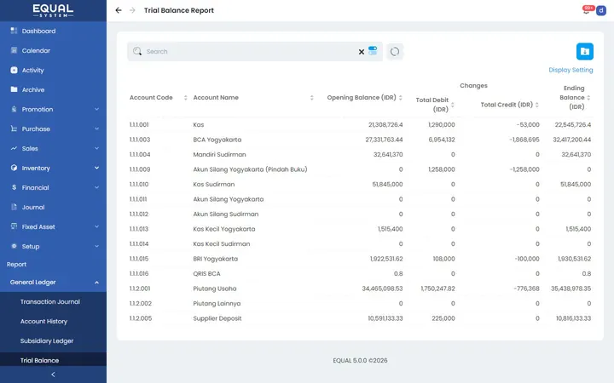Go back with the left arrow

(119, 10)
